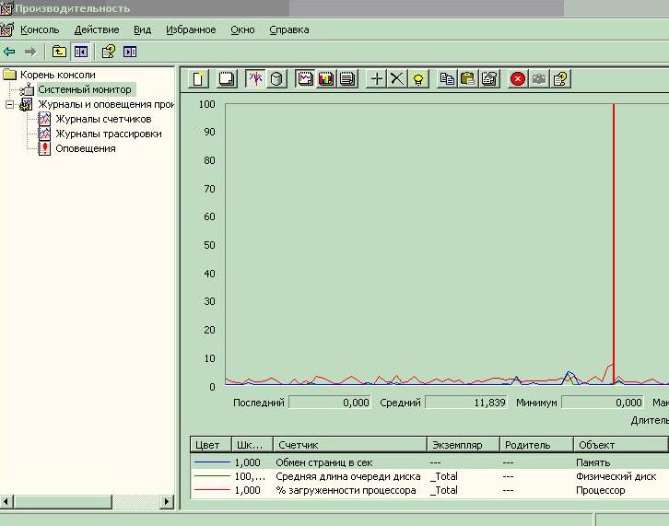Click the console icon left of the Консоль menu

(x=6, y=29)
